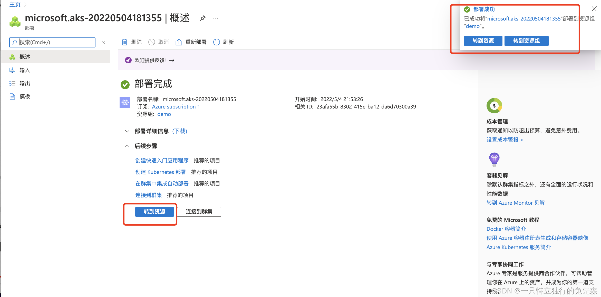Close the deployment succeeded notification
Image resolution: width=601 pixels, height=297 pixels.
click(x=594, y=9)
